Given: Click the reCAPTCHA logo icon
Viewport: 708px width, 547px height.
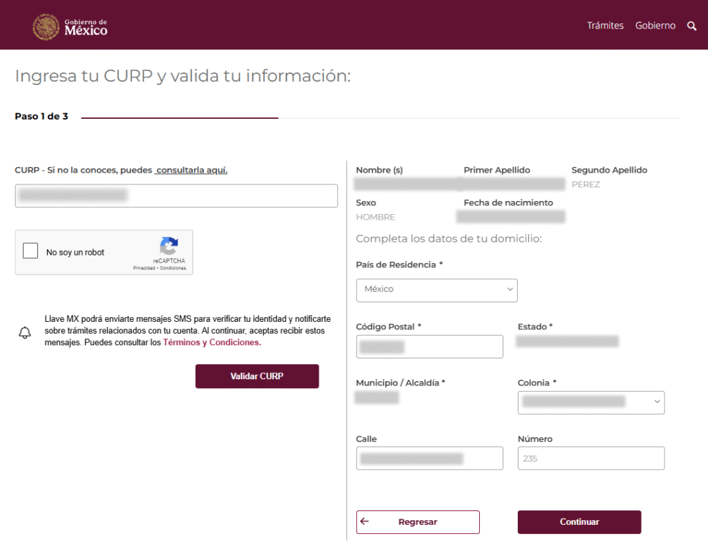Looking at the screenshot, I should pyautogui.click(x=169, y=247).
